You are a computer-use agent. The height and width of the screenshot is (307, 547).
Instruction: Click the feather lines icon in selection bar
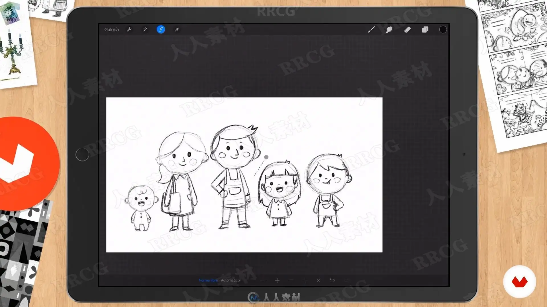(x=263, y=280)
